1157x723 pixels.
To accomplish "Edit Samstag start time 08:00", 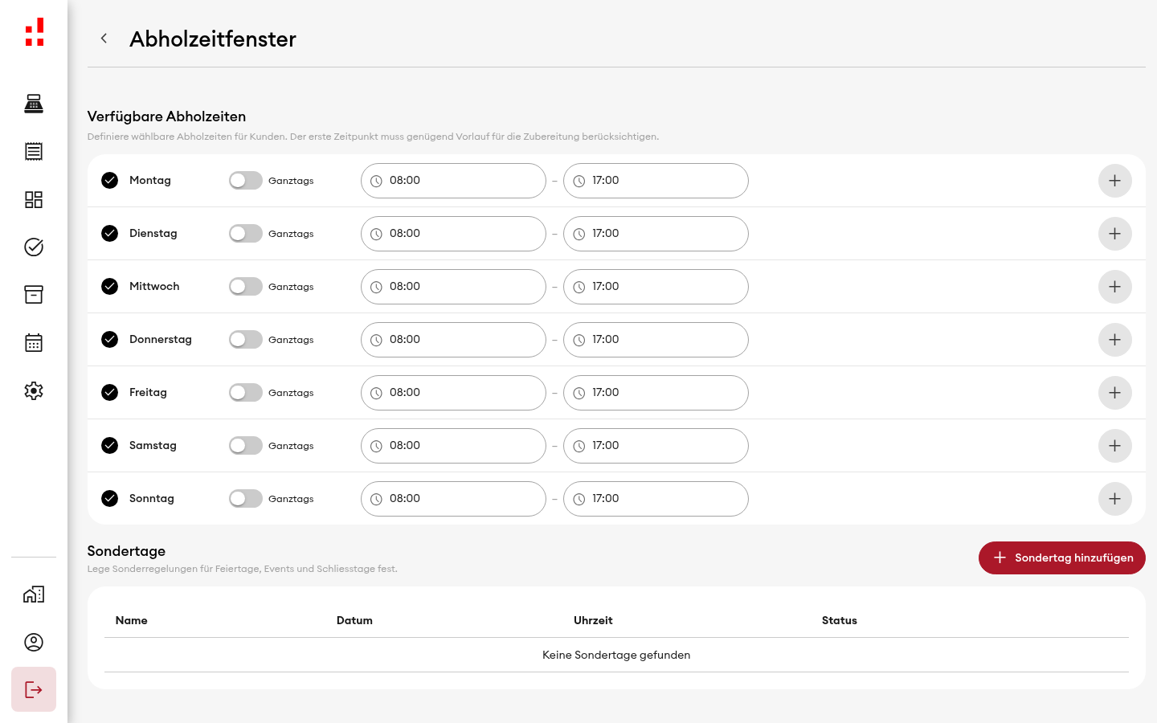I will (x=453, y=446).
